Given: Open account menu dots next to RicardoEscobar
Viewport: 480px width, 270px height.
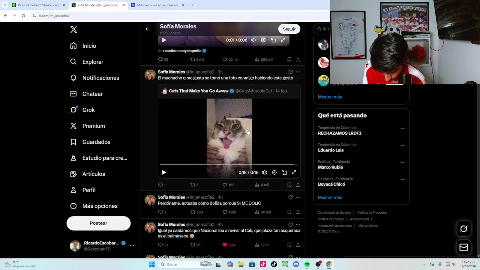Looking at the screenshot, I should pos(132,246).
